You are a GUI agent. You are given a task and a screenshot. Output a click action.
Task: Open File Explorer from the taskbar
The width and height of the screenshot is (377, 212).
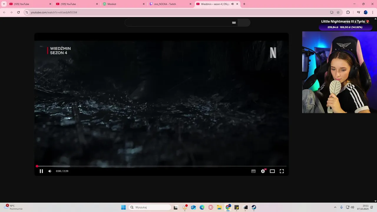point(219,207)
